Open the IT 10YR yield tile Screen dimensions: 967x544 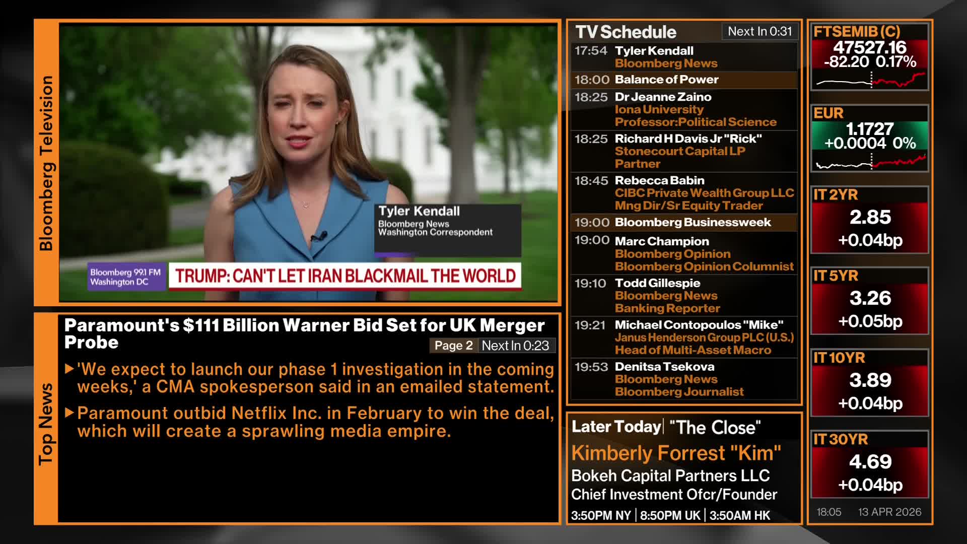(x=870, y=383)
